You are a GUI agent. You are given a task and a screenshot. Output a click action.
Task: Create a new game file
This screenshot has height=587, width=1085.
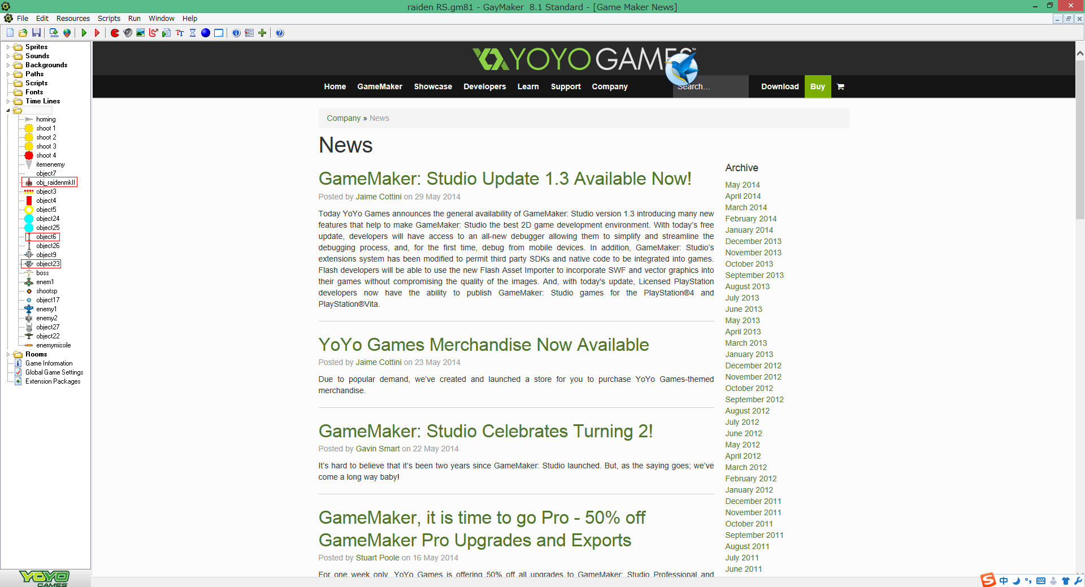(10, 33)
